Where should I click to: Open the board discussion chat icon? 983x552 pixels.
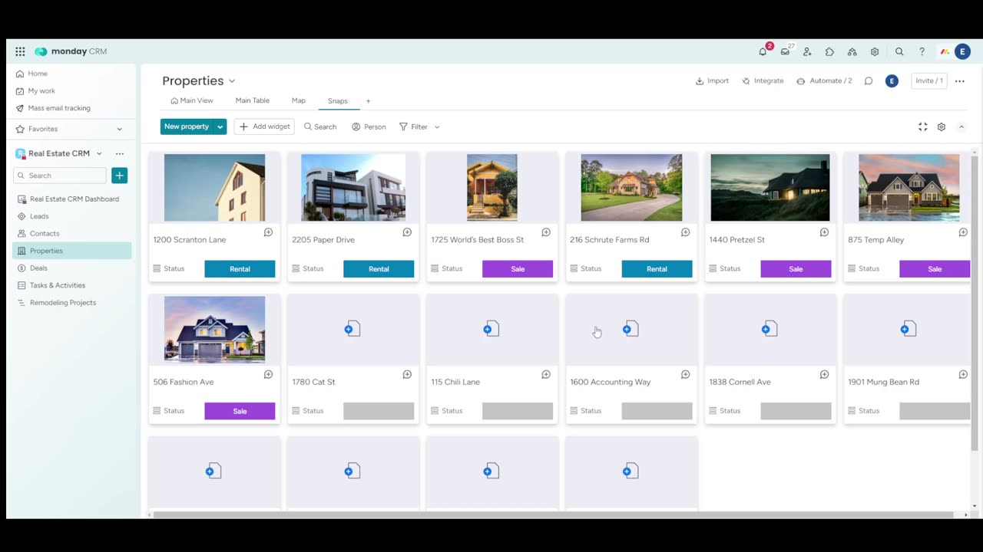click(x=869, y=80)
